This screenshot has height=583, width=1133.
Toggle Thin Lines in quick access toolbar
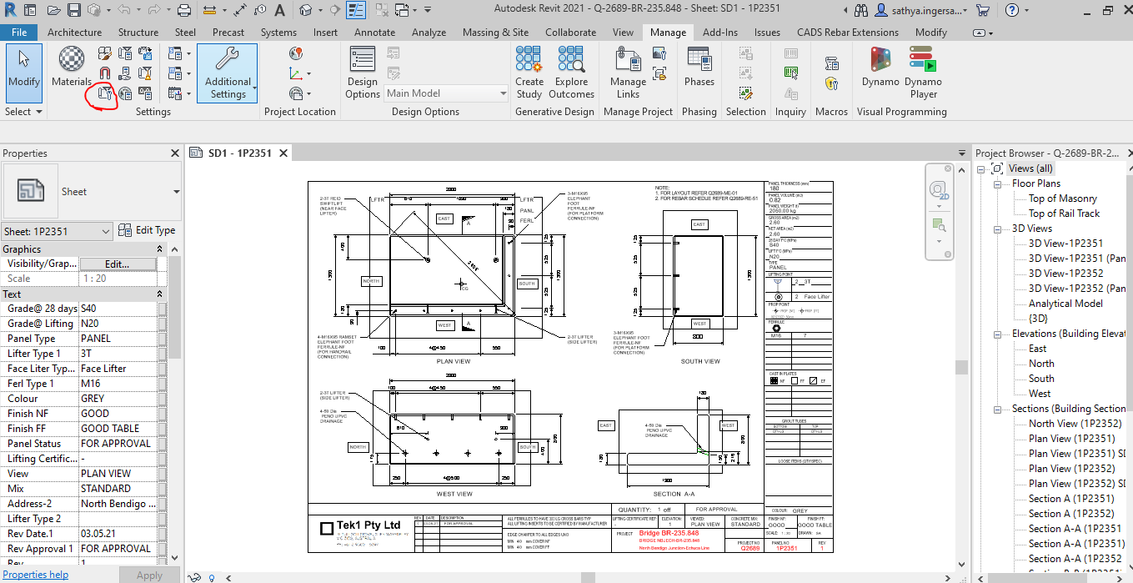[x=357, y=10]
